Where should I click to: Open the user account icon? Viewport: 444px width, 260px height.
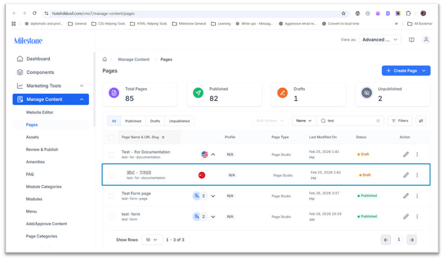[426, 39]
